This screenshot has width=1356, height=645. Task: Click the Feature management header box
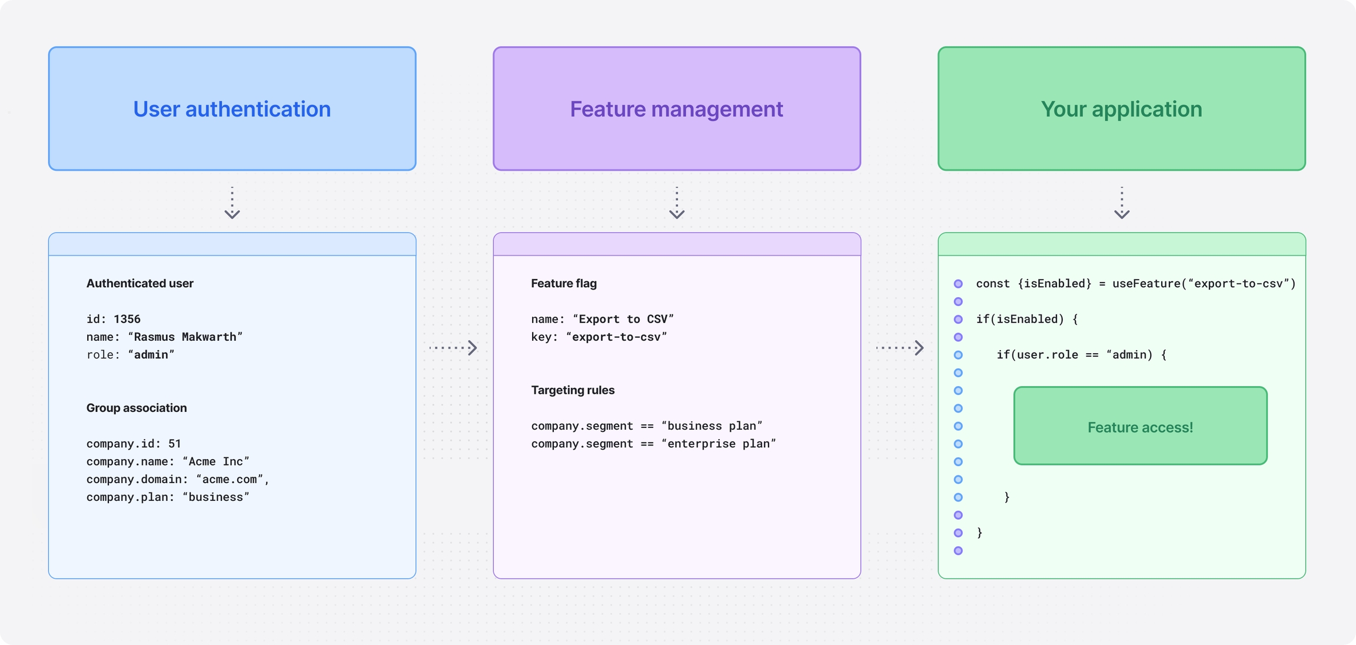[676, 109]
